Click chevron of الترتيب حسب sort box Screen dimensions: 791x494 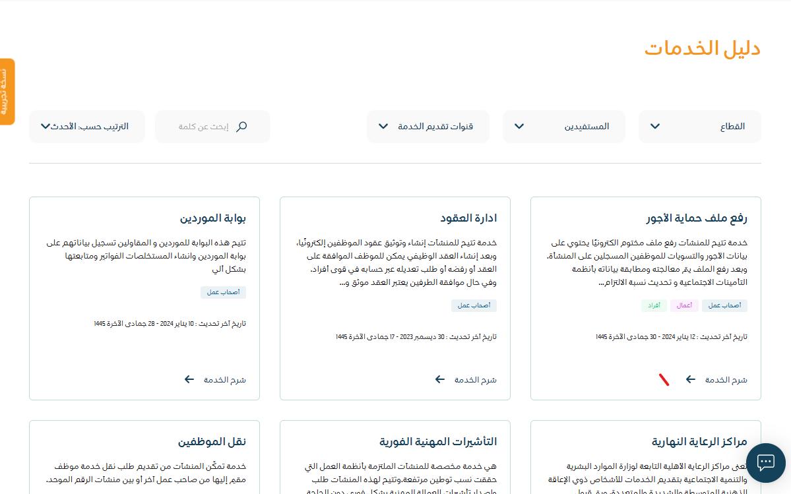point(46,127)
